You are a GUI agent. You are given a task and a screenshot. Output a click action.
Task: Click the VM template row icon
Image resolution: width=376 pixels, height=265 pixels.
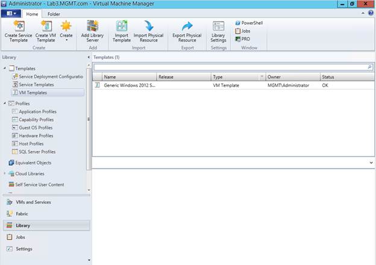pyautogui.click(x=98, y=85)
